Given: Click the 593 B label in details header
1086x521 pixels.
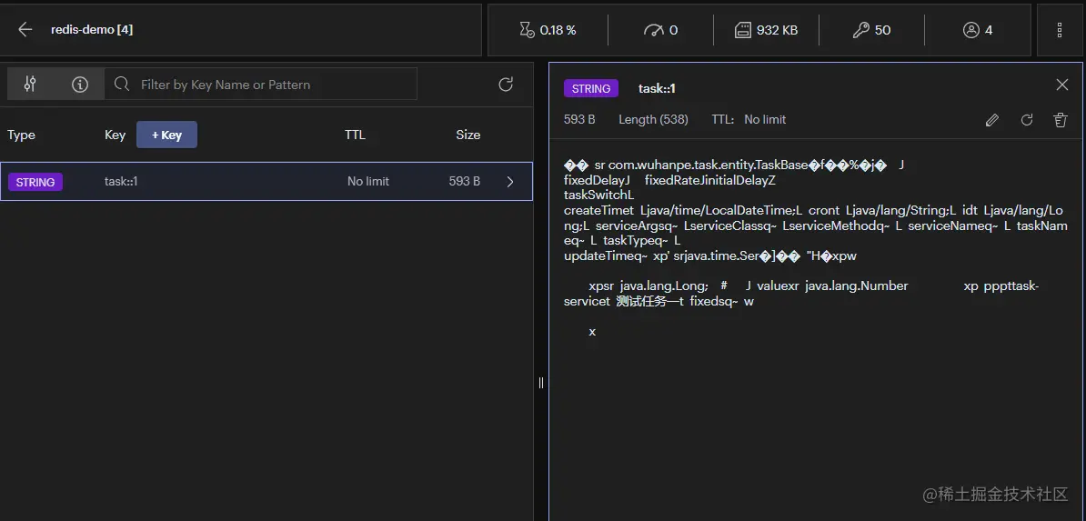Looking at the screenshot, I should click(x=579, y=120).
